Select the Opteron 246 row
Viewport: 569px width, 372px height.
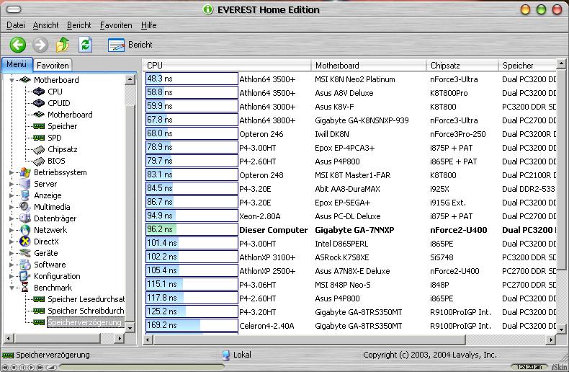pyautogui.click(x=351, y=134)
